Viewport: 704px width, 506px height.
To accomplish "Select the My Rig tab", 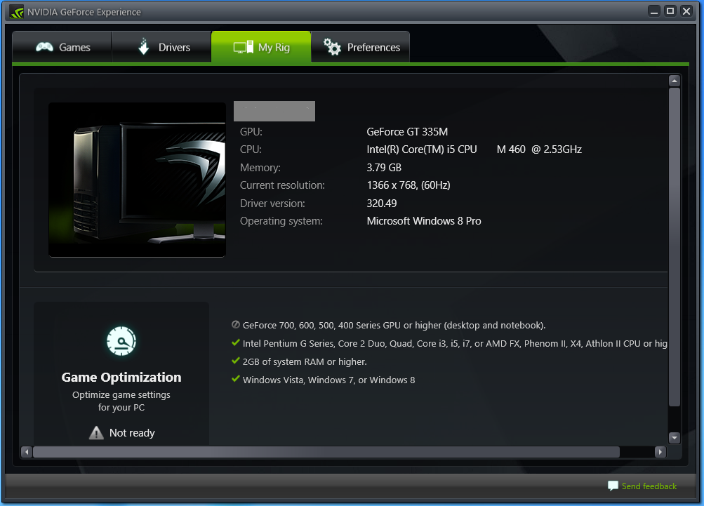I will (261, 47).
